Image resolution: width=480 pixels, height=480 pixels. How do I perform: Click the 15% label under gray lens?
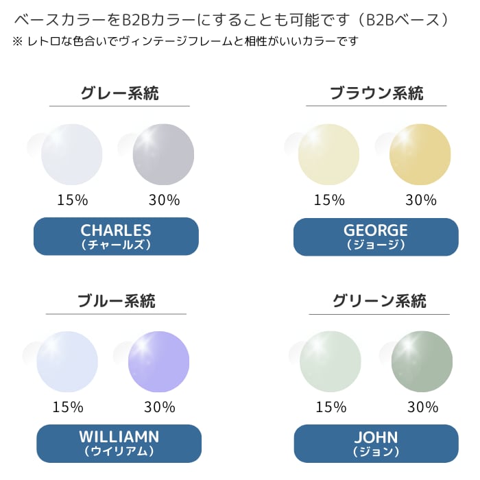[72, 200]
